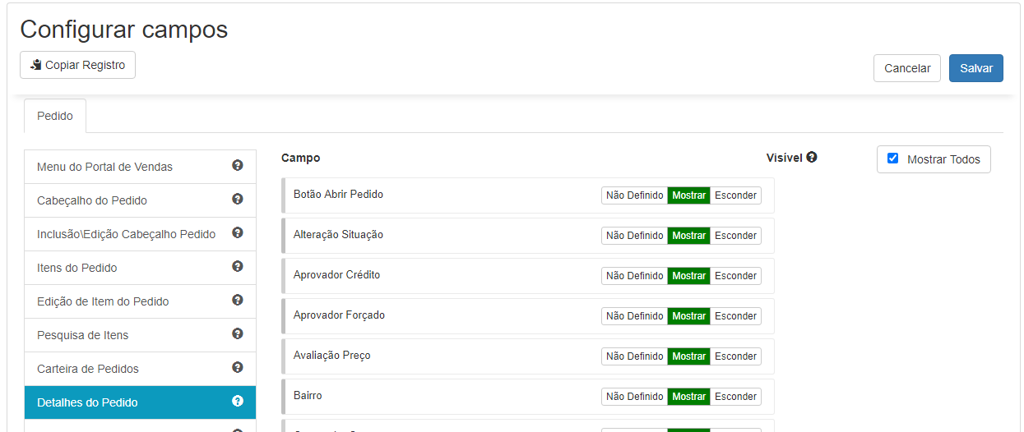Click help icon beside Menu do Portal de Vendas
The width and height of the screenshot is (1024, 432).
[x=238, y=166]
